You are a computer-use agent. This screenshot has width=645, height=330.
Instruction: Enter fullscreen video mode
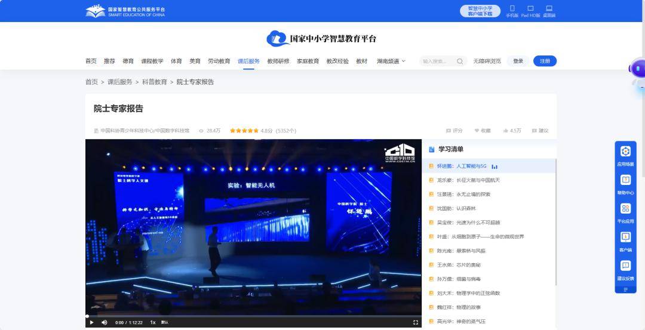click(416, 323)
